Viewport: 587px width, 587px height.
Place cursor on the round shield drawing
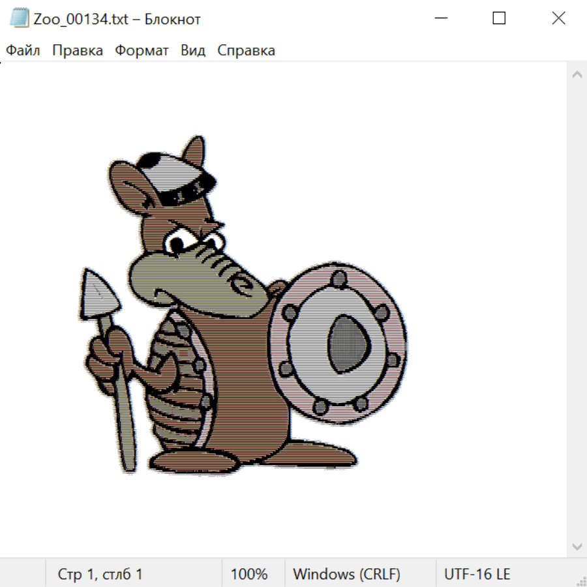pos(339,342)
